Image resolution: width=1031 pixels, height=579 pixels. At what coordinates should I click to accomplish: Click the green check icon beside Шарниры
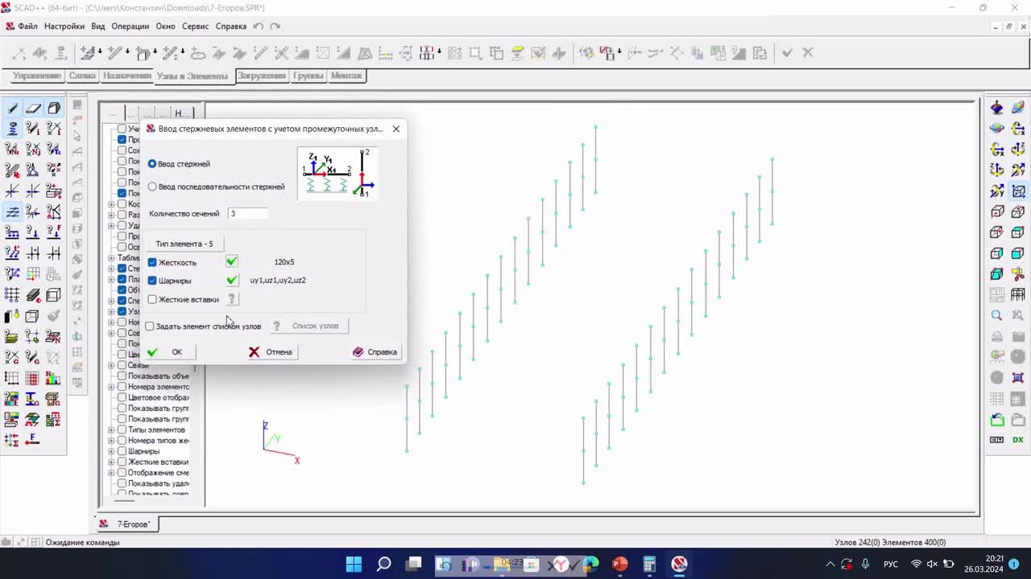click(x=232, y=280)
